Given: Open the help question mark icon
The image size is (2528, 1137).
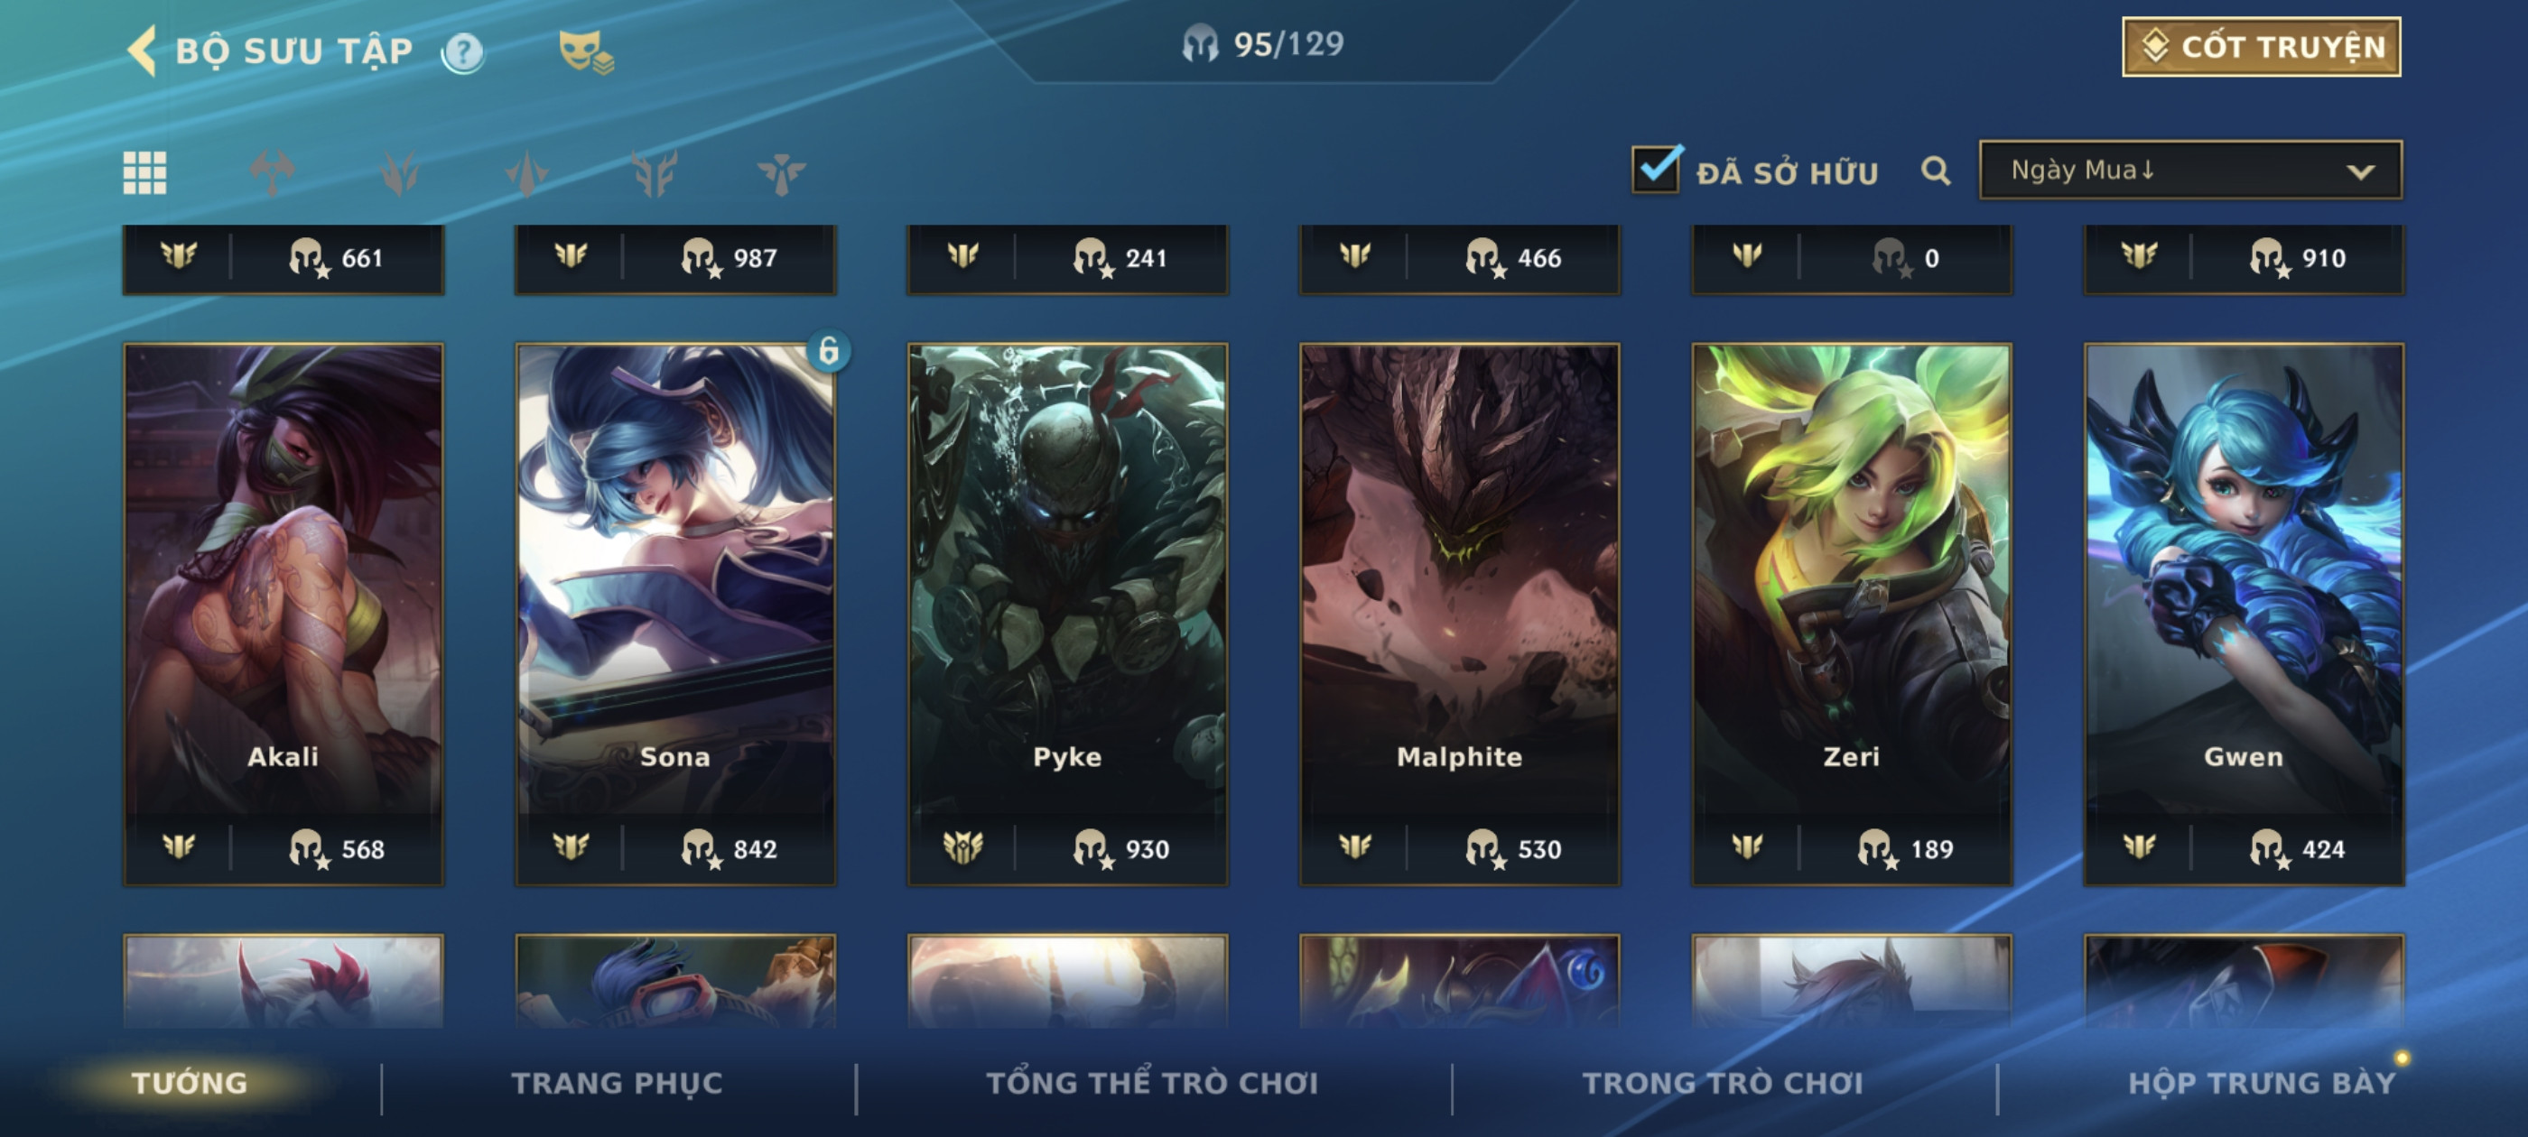Looking at the screenshot, I should [x=463, y=52].
